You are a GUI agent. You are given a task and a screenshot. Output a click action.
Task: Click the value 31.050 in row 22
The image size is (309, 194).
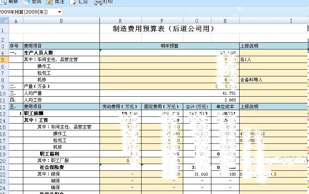click(x=201, y=174)
